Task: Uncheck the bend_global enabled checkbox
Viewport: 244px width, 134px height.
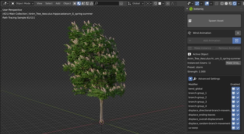Action: pos(238,89)
